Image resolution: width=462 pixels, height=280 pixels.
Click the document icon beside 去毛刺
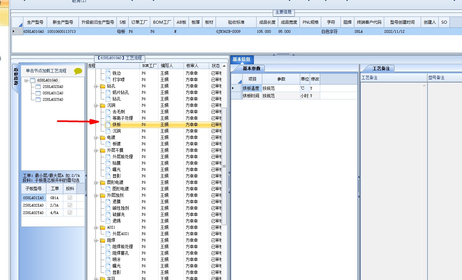(108, 112)
